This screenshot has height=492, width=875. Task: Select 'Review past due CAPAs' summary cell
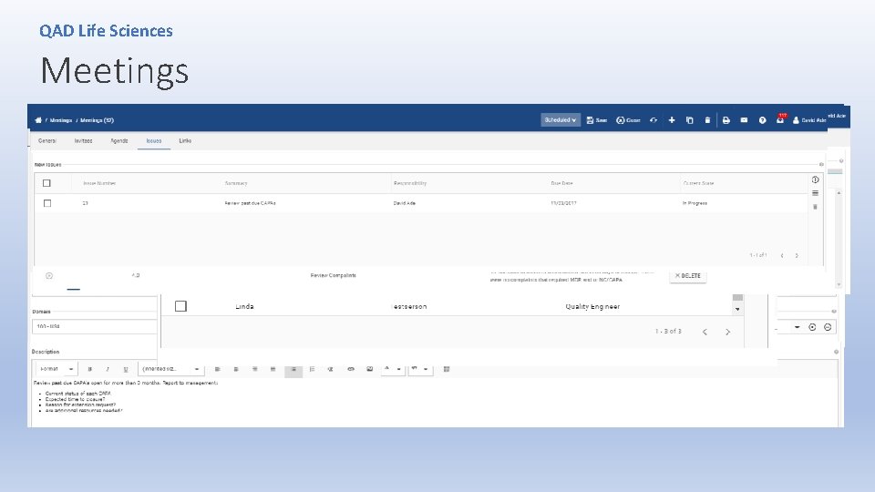(x=250, y=203)
